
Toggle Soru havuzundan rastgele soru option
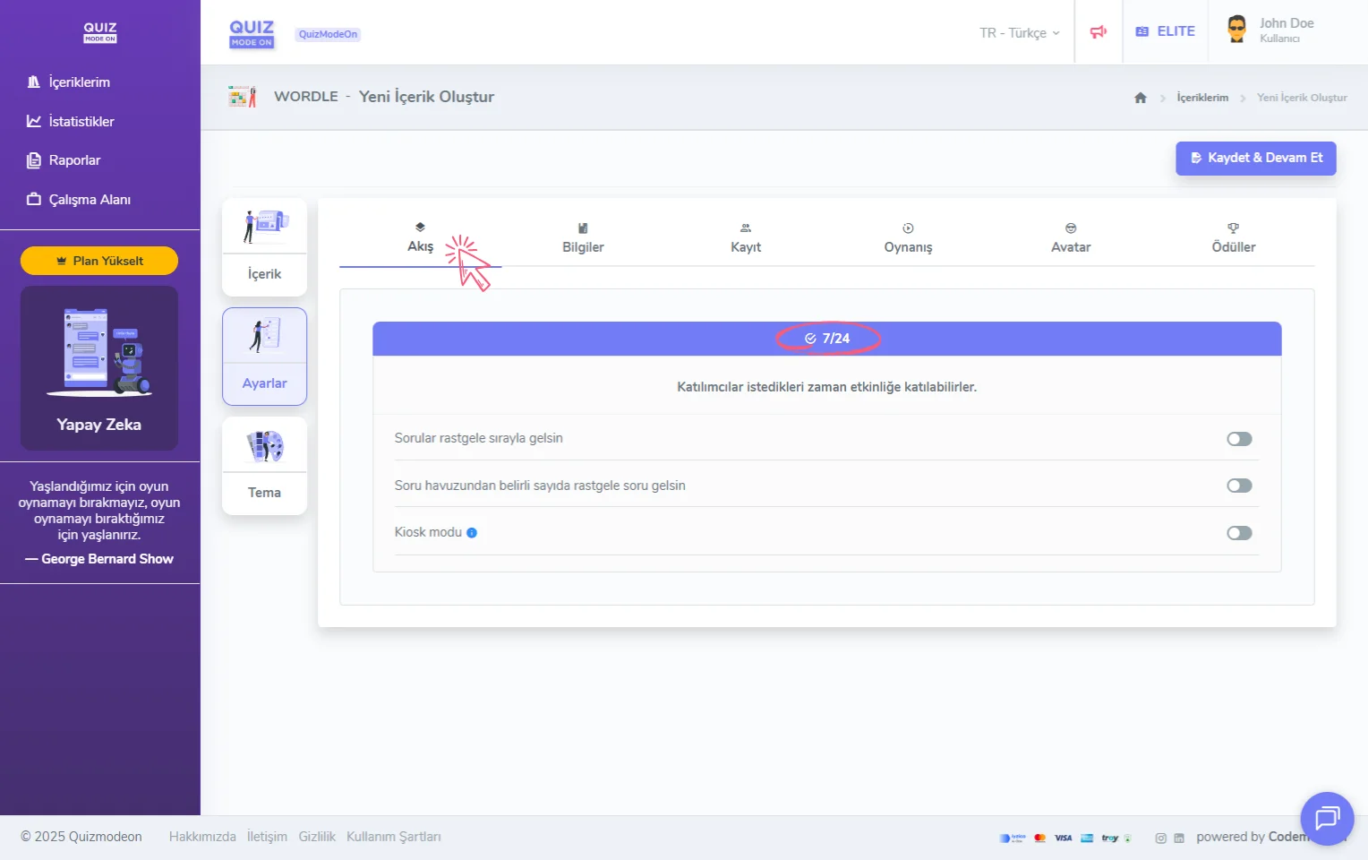(x=1239, y=486)
